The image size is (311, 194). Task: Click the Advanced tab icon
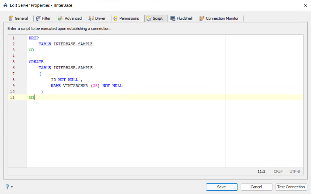tap(61, 19)
